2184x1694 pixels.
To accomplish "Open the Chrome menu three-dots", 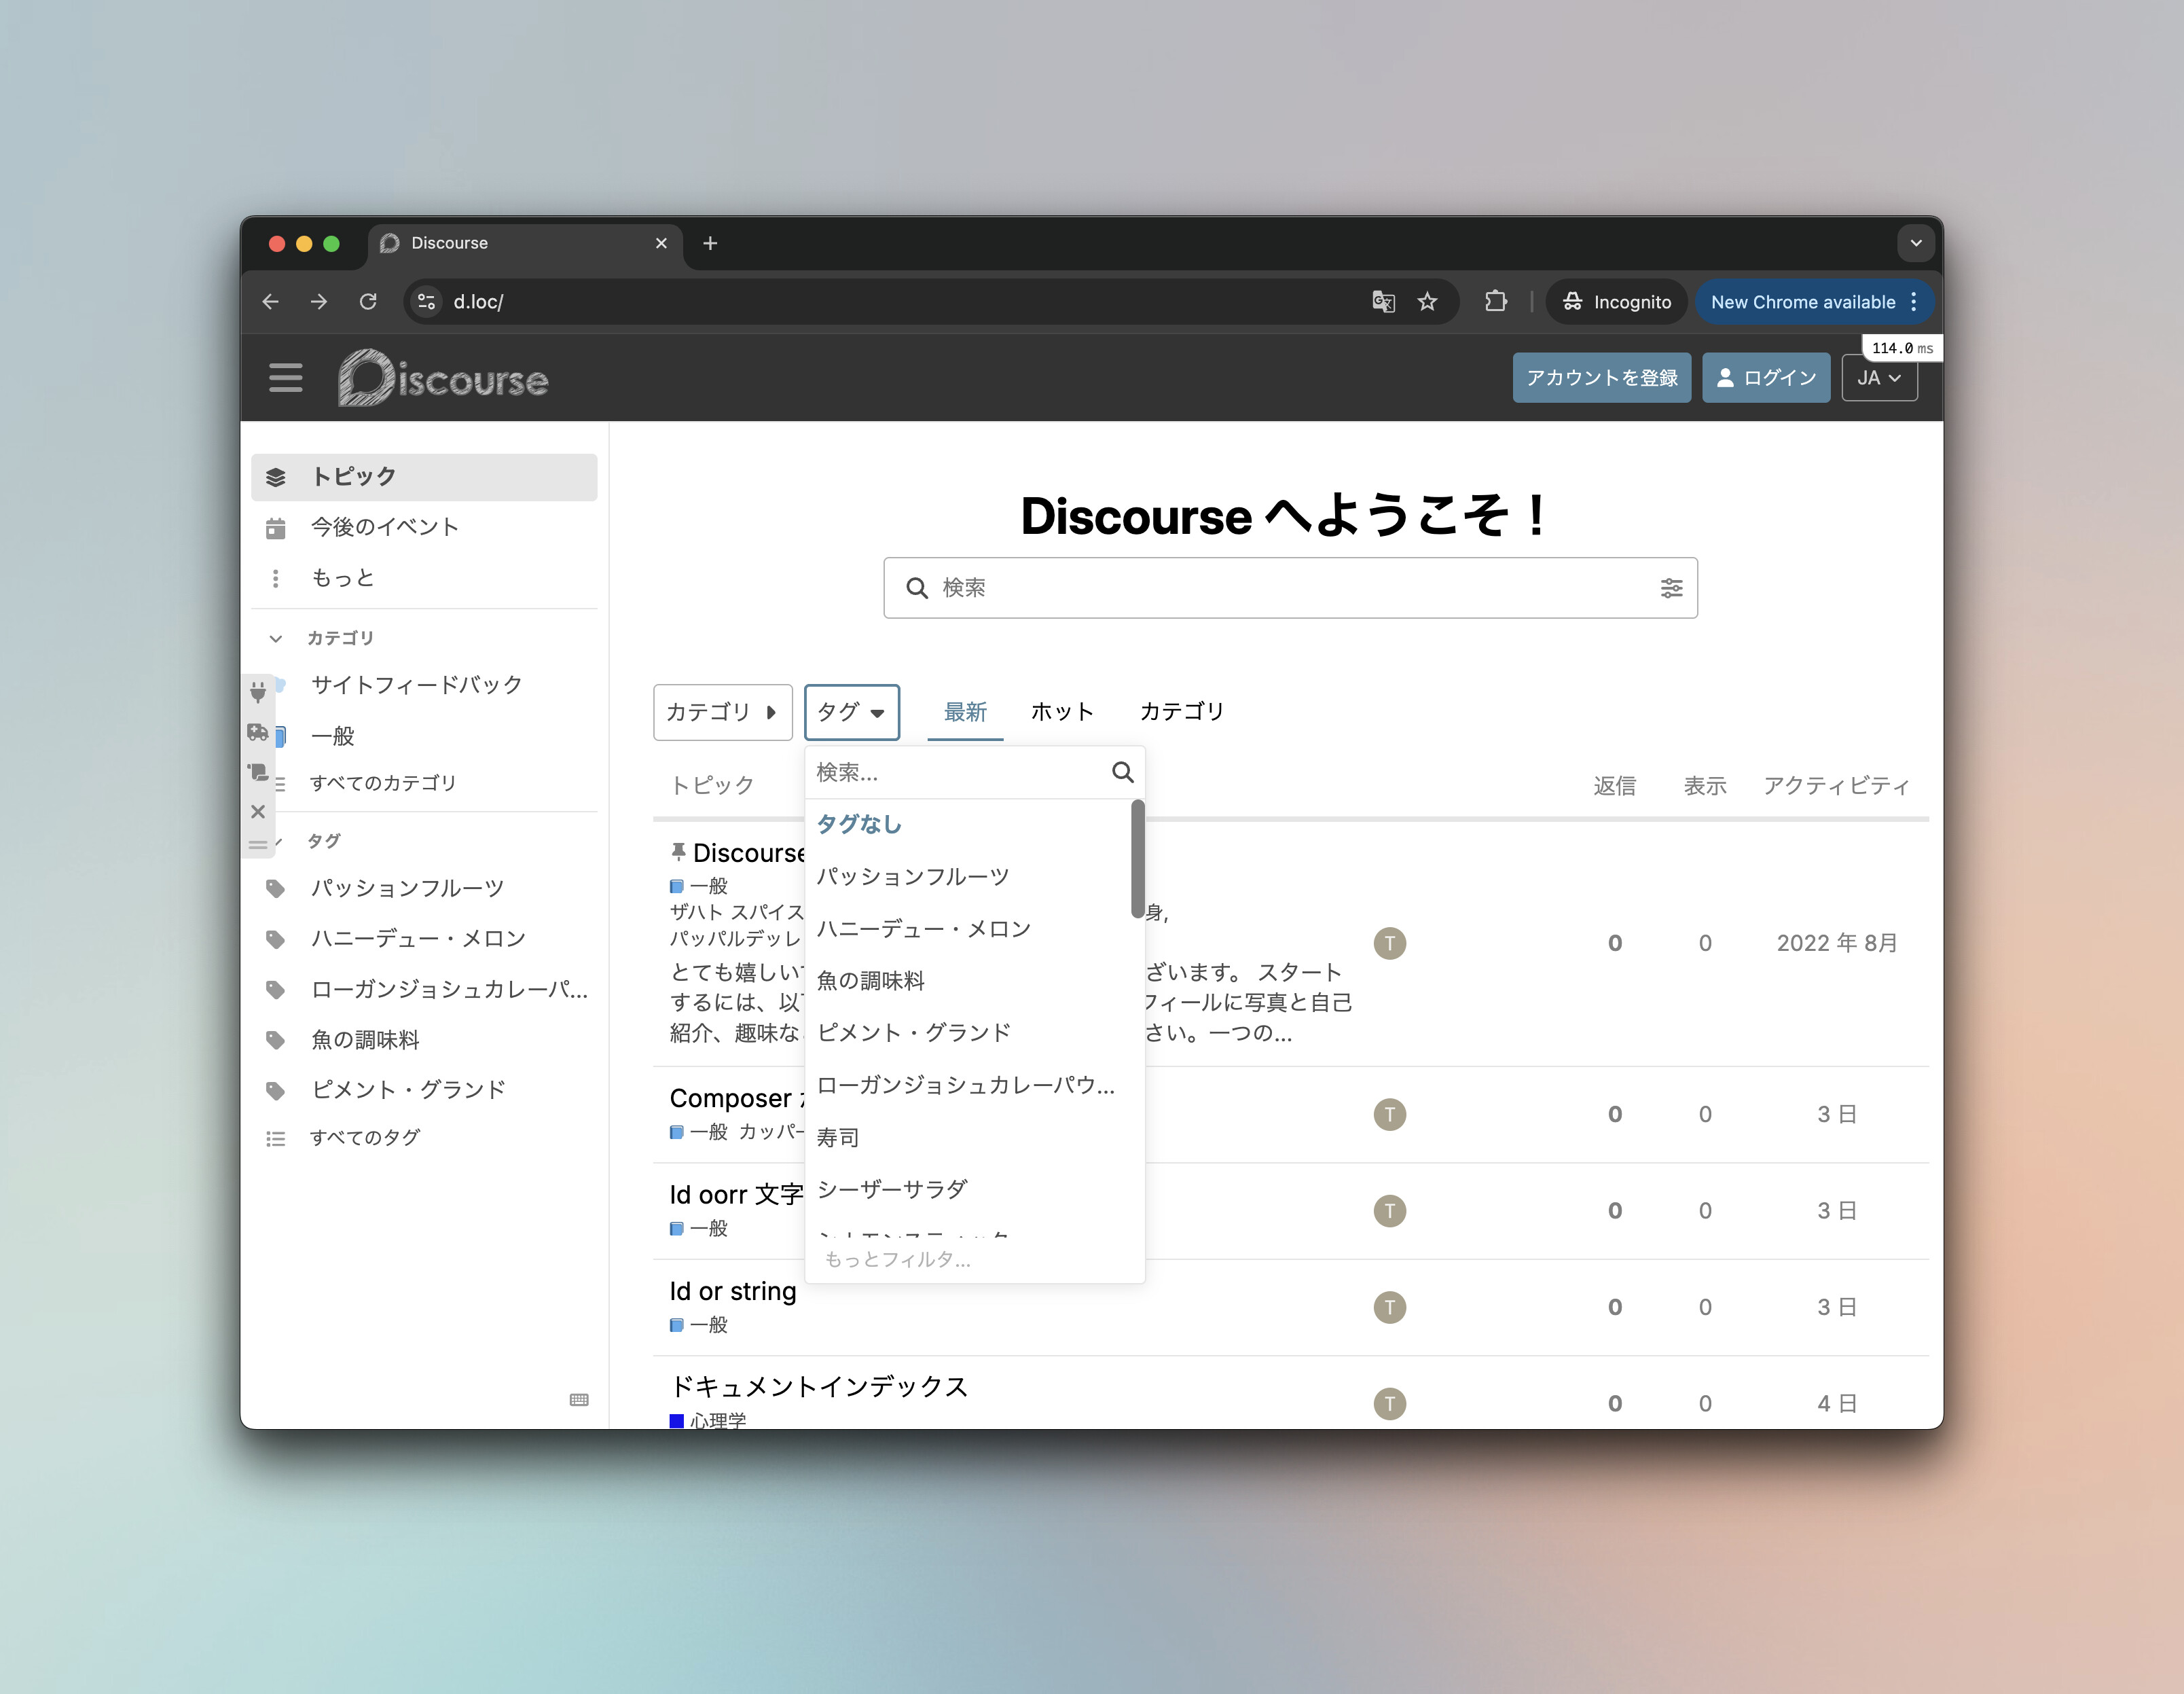I will pos(1913,301).
